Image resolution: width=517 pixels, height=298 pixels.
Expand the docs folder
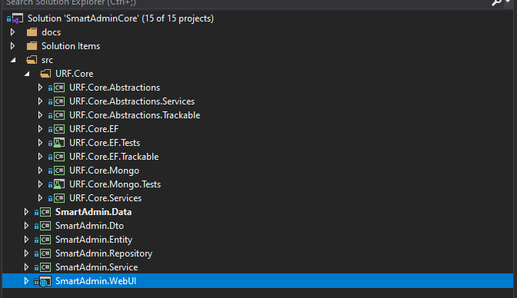(12, 32)
